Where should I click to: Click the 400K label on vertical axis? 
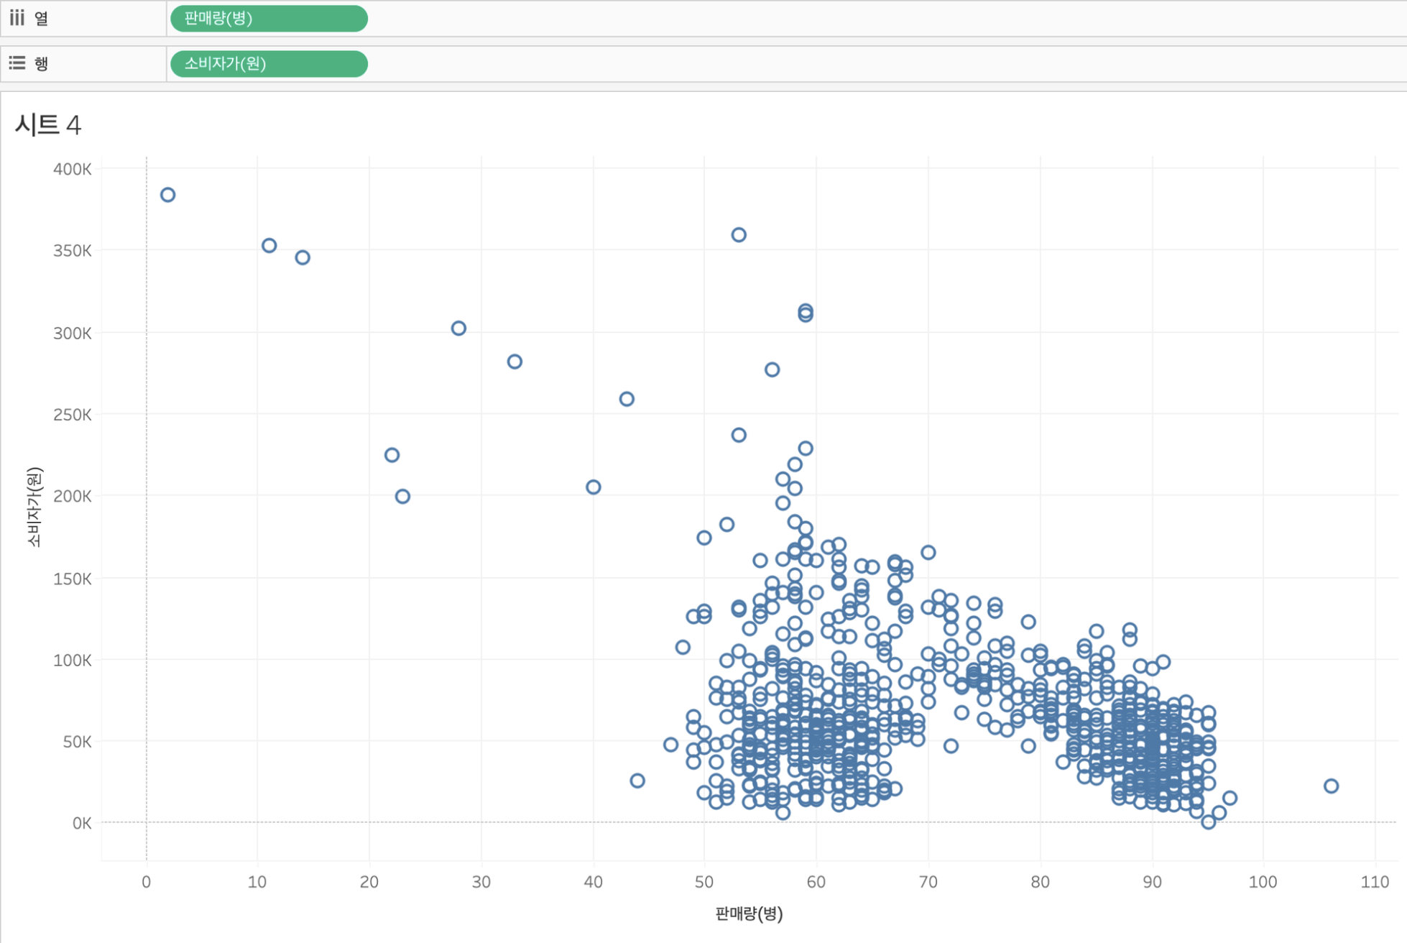click(73, 170)
